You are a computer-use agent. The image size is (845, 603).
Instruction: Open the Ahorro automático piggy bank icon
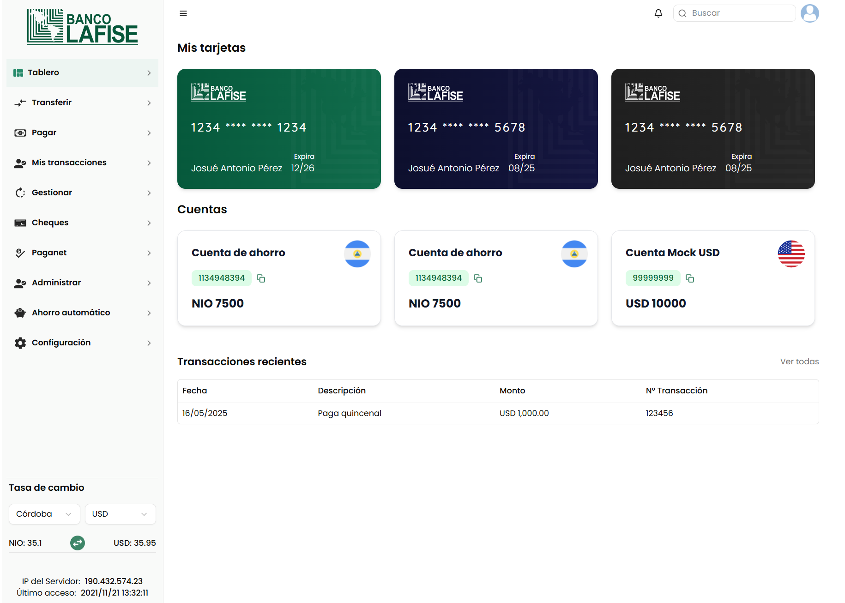pos(20,313)
